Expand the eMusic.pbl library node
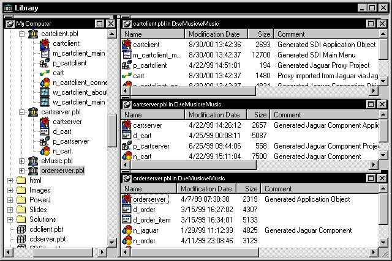Screen dimensions: 392x261 coord(22,161)
